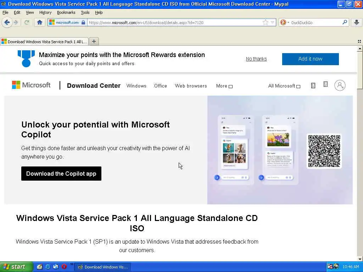
Task: Click the account sign-in avatar icon
Action: click(340, 85)
